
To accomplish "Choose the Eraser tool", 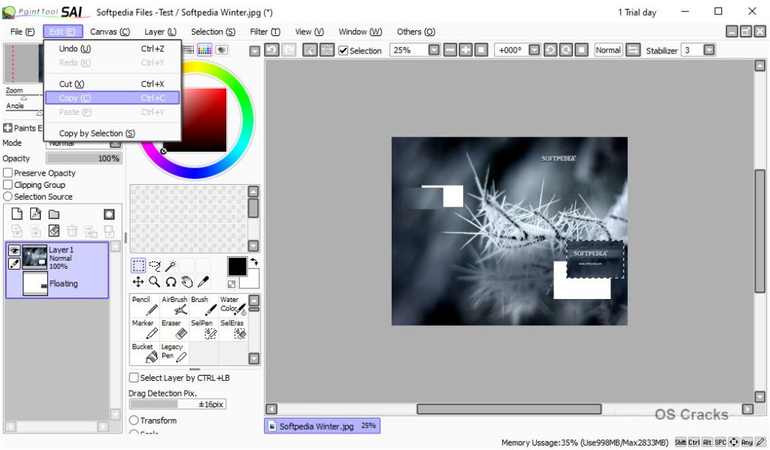I will (x=174, y=329).
